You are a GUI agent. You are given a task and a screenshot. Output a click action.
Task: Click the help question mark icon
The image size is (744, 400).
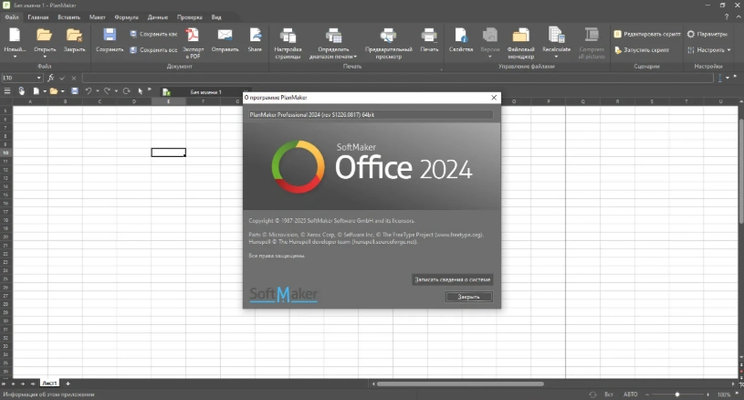click(x=727, y=17)
